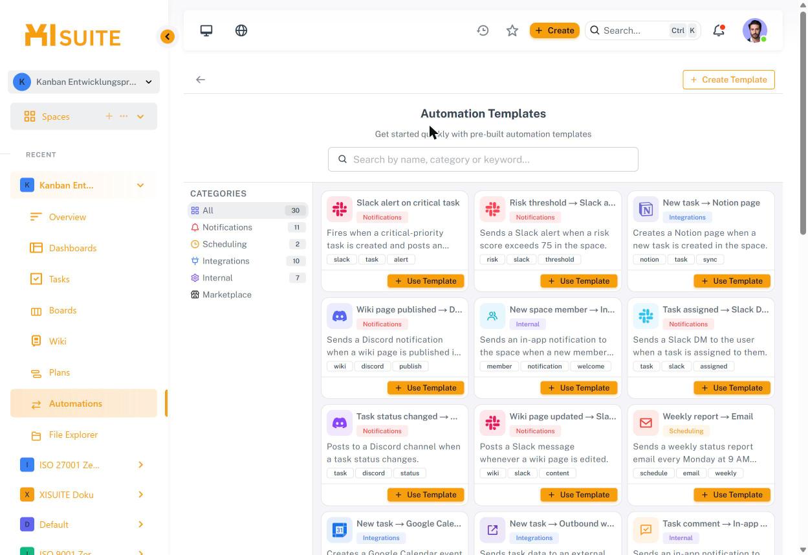808x555 pixels.
Task: Collapse the Spaces section chevron
Action: click(140, 117)
